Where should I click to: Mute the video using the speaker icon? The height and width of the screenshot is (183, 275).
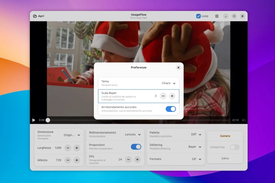[x=244, y=120]
